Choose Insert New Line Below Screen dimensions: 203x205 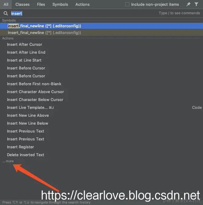pos(101,123)
